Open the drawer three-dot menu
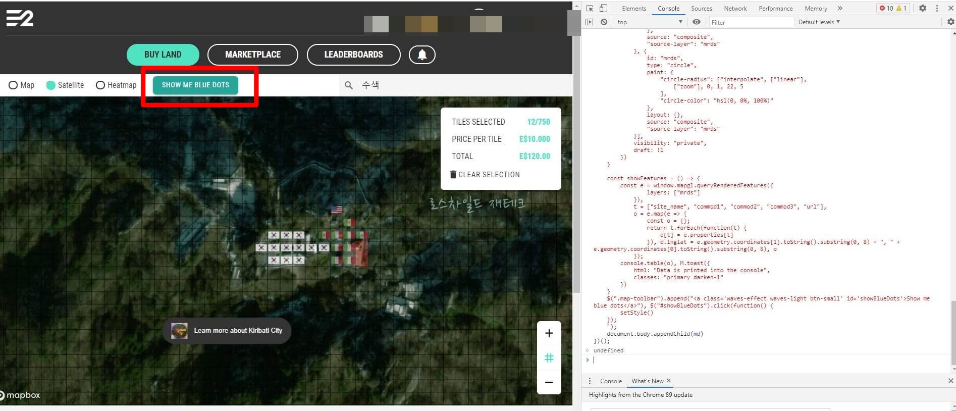The image size is (956, 411). pos(590,381)
